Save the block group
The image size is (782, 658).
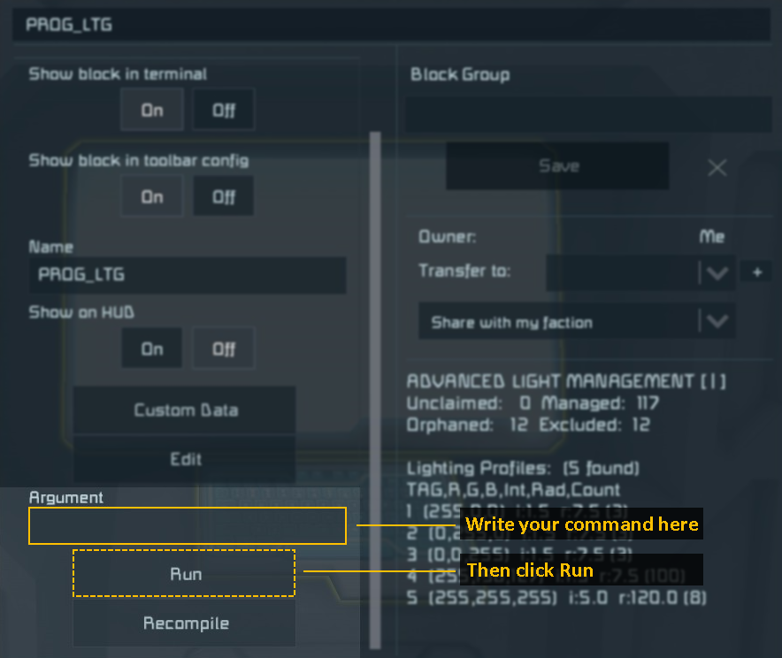pyautogui.click(x=557, y=166)
